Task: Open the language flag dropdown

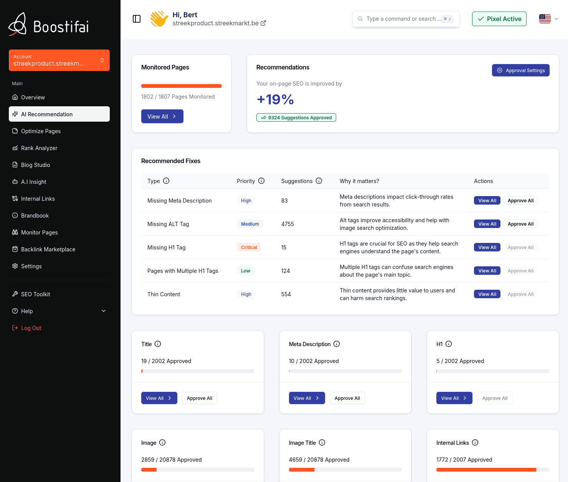Action: coord(548,19)
